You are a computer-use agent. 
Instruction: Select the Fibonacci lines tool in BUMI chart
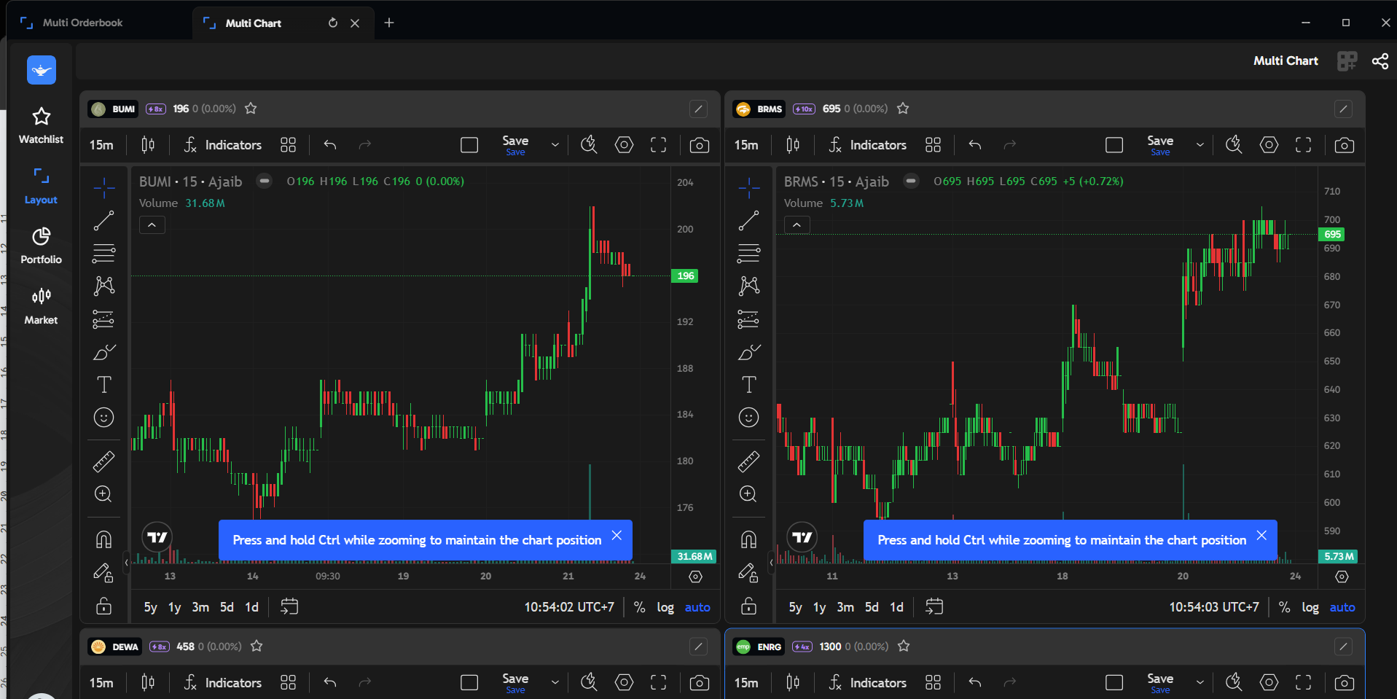click(x=103, y=254)
